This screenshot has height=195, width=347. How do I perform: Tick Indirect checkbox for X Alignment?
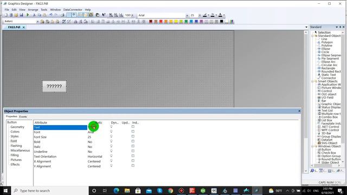tap(133, 160)
